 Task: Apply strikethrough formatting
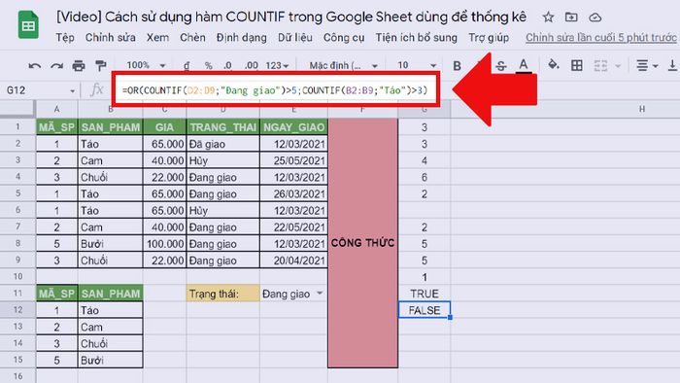click(x=501, y=66)
